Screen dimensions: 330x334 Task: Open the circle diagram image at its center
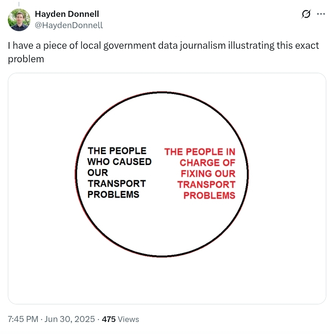(162, 174)
